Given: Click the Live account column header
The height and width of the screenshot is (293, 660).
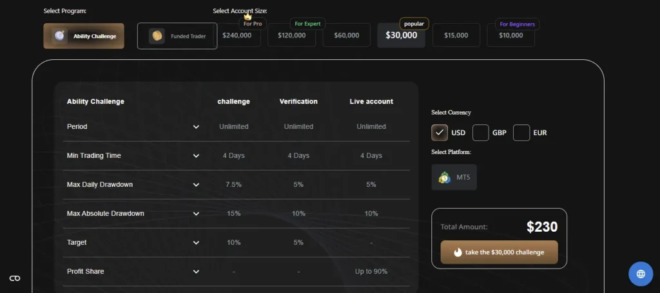Looking at the screenshot, I should click(371, 101).
